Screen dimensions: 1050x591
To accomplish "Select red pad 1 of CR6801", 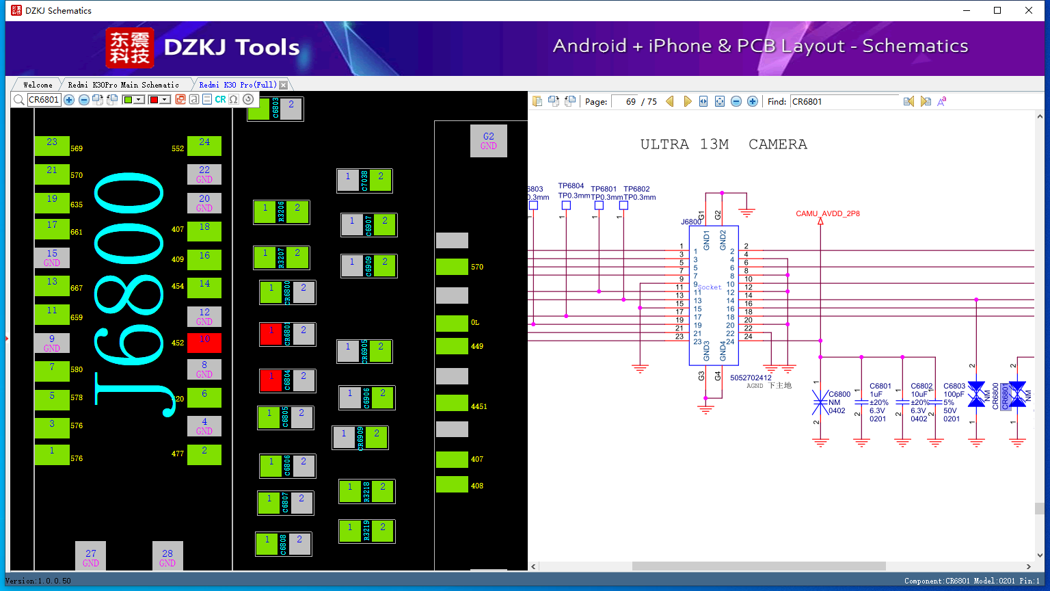I will [271, 334].
